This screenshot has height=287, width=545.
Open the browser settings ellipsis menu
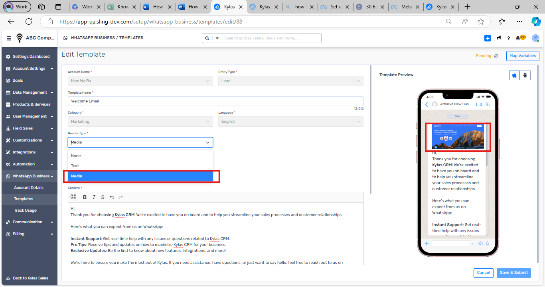pos(519,22)
